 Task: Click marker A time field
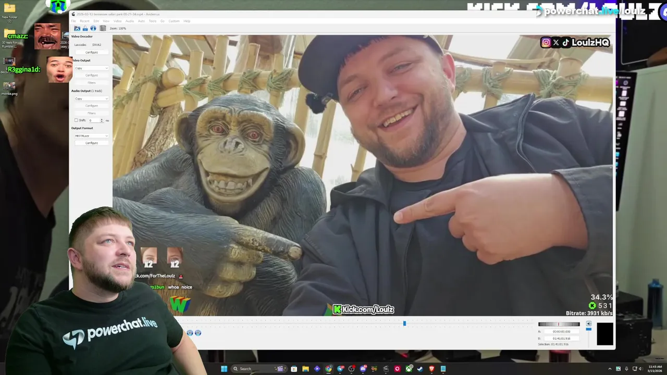click(x=561, y=331)
